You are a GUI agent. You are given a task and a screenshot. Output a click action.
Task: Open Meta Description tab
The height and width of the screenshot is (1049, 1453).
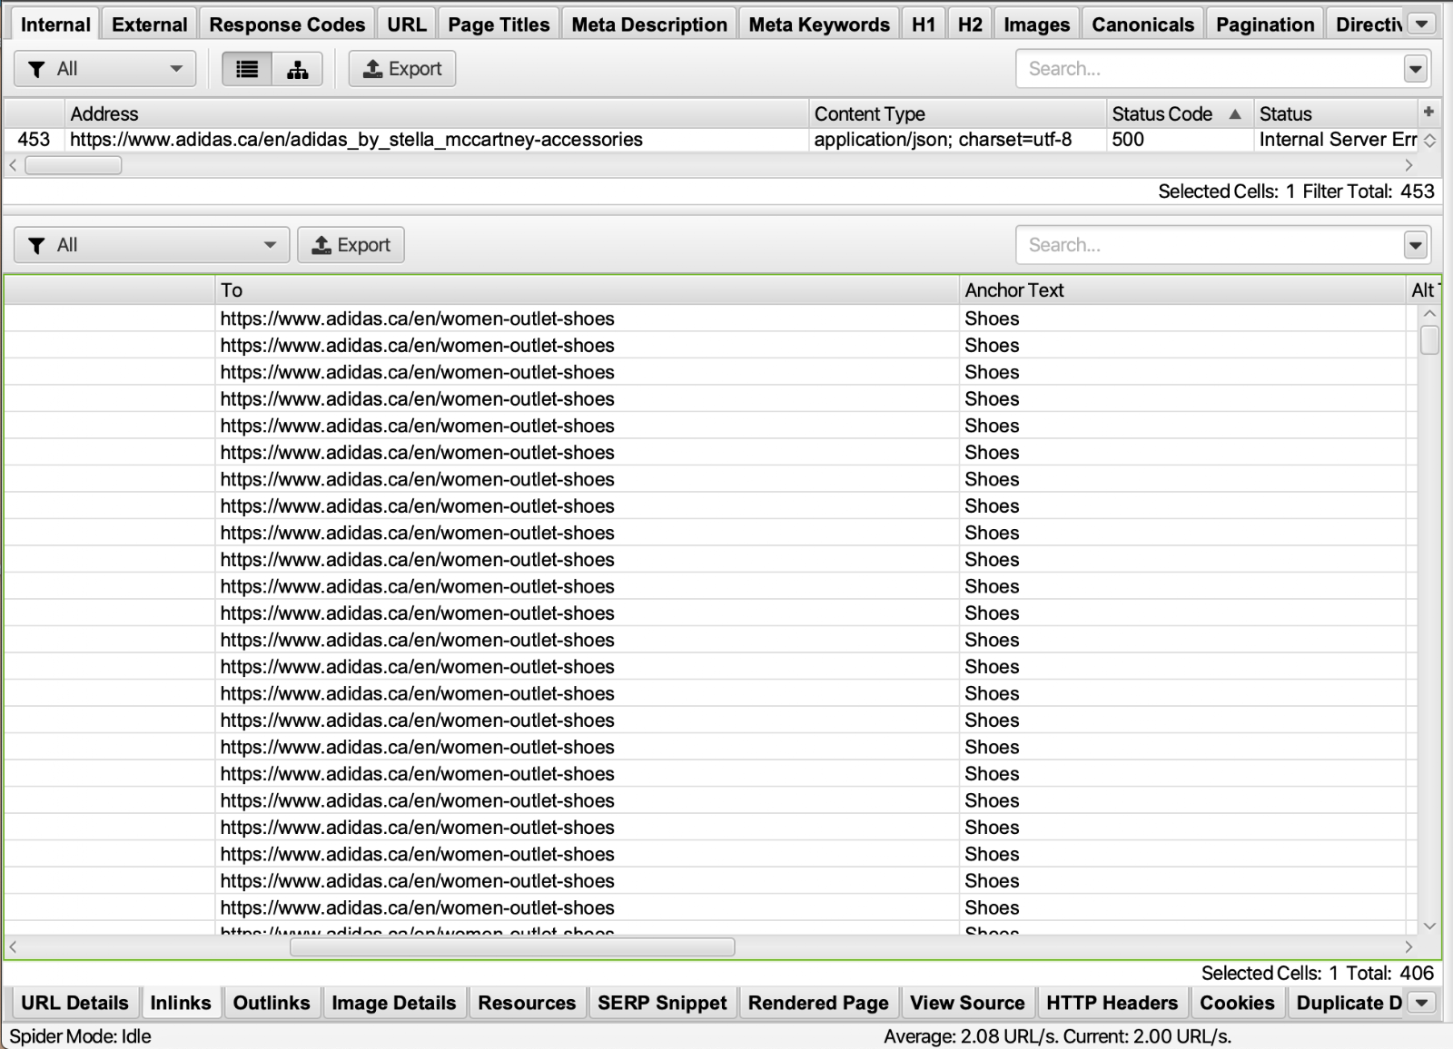649,25
